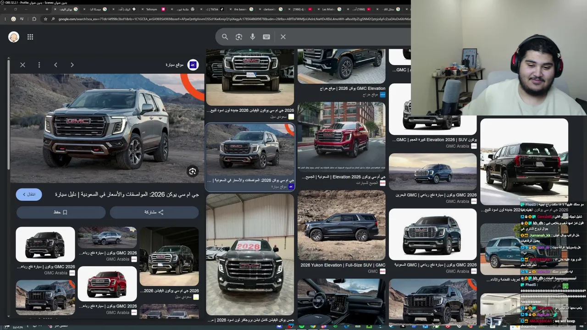Close the active يوكن browser tab
The height and width of the screenshot is (330, 587).
55,9
